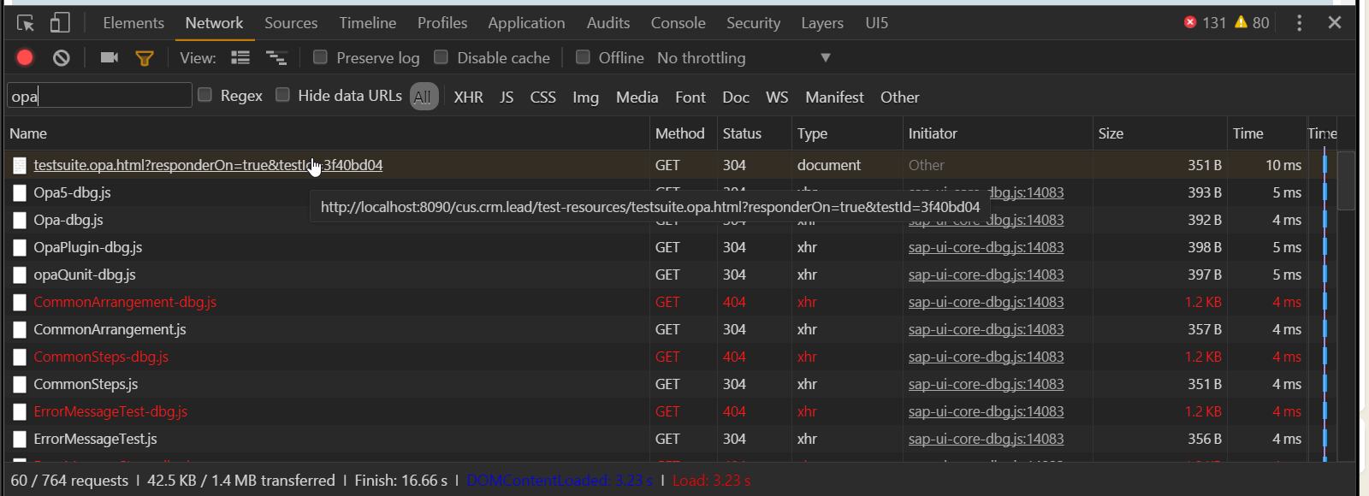
Task: Filter requests by Img
Action: tap(585, 97)
